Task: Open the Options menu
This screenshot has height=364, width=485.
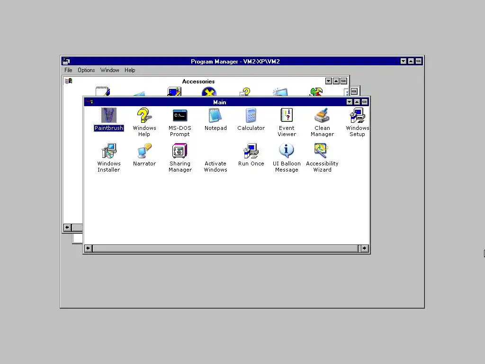Action: coord(86,70)
